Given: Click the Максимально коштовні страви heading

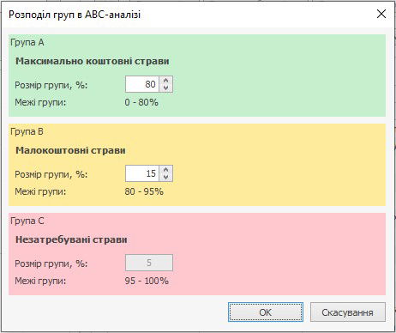Looking at the screenshot, I should (93, 61).
